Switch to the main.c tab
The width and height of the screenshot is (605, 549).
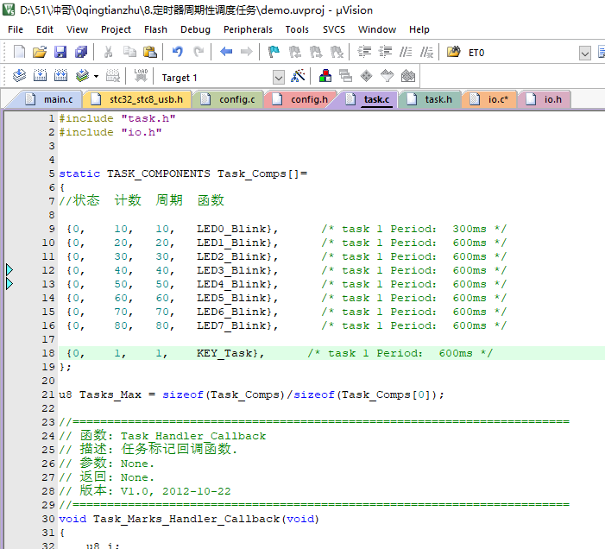(x=58, y=99)
